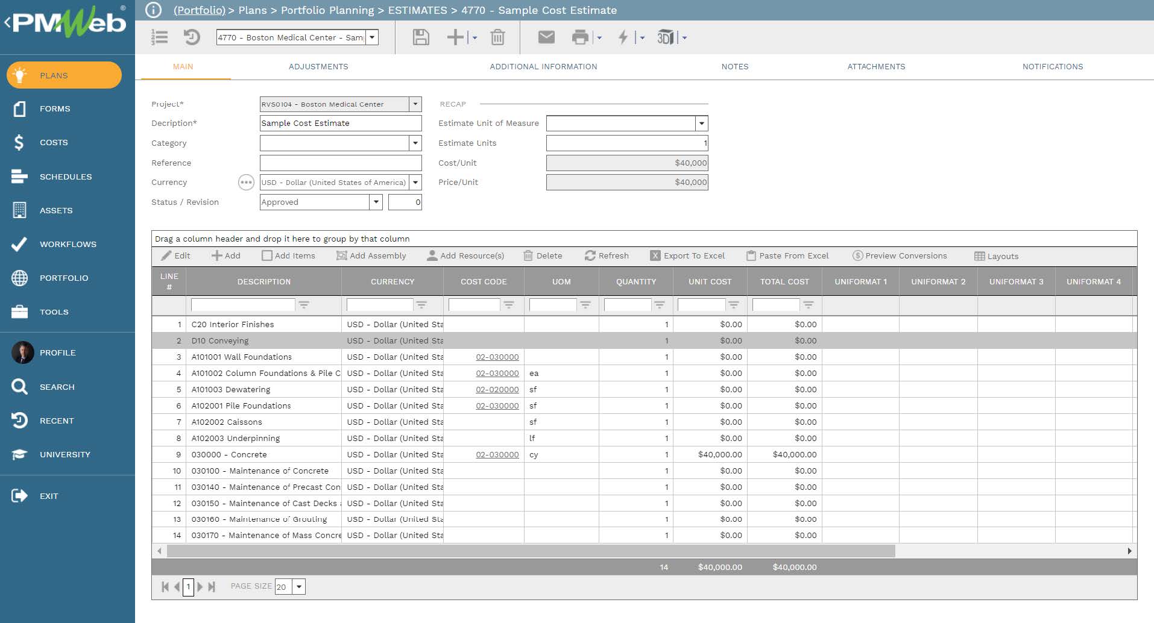Click the Estimate Units field
Image resolution: width=1154 pixels, height=623 pixels.
tap(627, 143)
